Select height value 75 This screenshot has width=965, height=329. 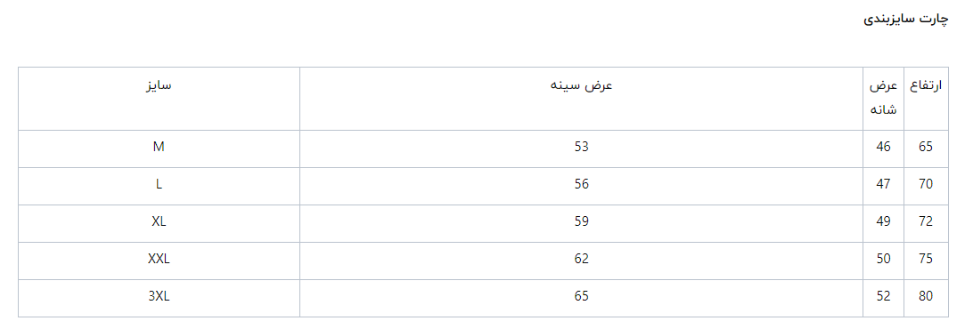[x=926, y=259]
